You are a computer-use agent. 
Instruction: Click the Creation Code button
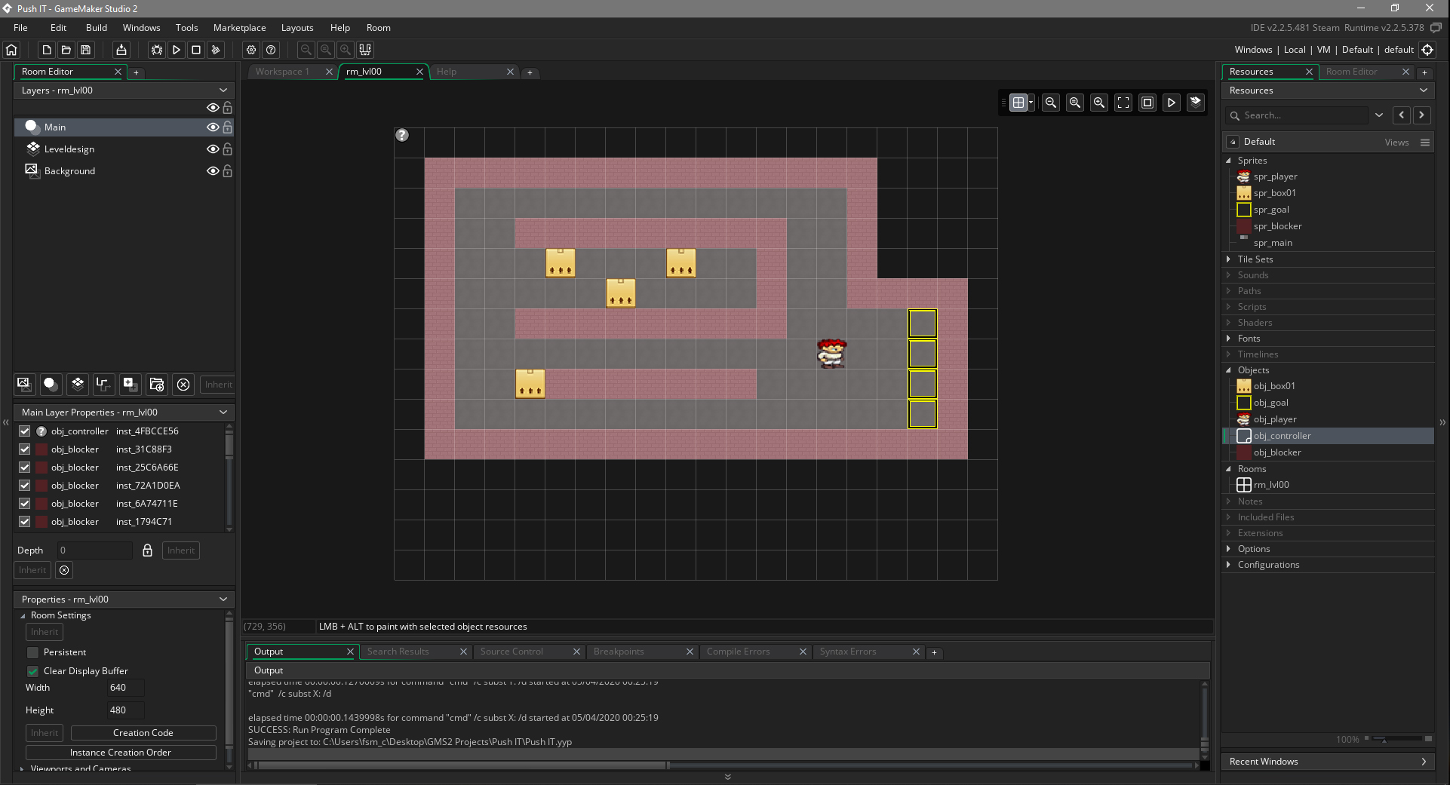pos(143,733)
